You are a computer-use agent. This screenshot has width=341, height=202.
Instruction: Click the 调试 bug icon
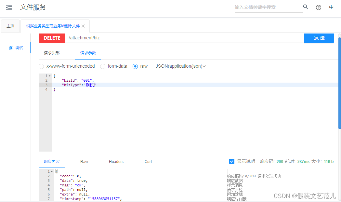click(11, 48)
